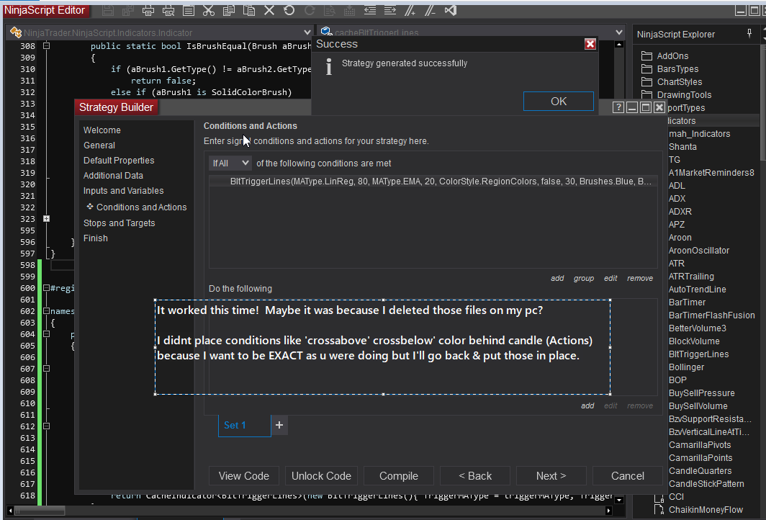This screenshot has height=520, width=766.
Task: Click the insert code snippet toolbar icon
Action: coord(350,10)
